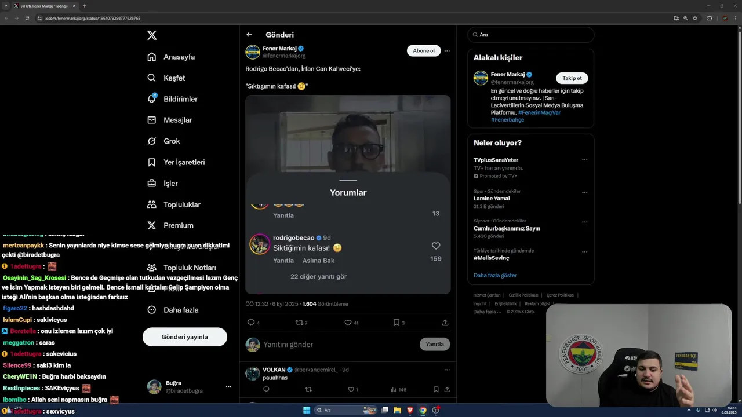Click Takip et for Fener Markaj
Image resolution: width=742 pixels, height=417 pixels.
tap(572, 78)
